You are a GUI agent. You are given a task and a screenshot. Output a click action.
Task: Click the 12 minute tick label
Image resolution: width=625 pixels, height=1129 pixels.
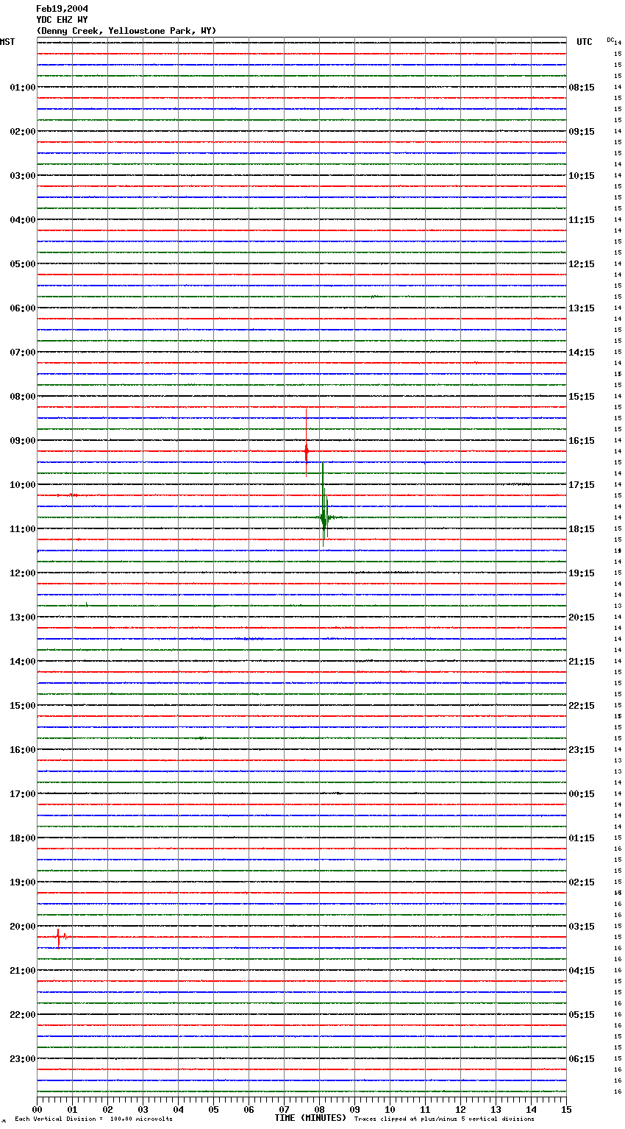[x=460, y=1109]
